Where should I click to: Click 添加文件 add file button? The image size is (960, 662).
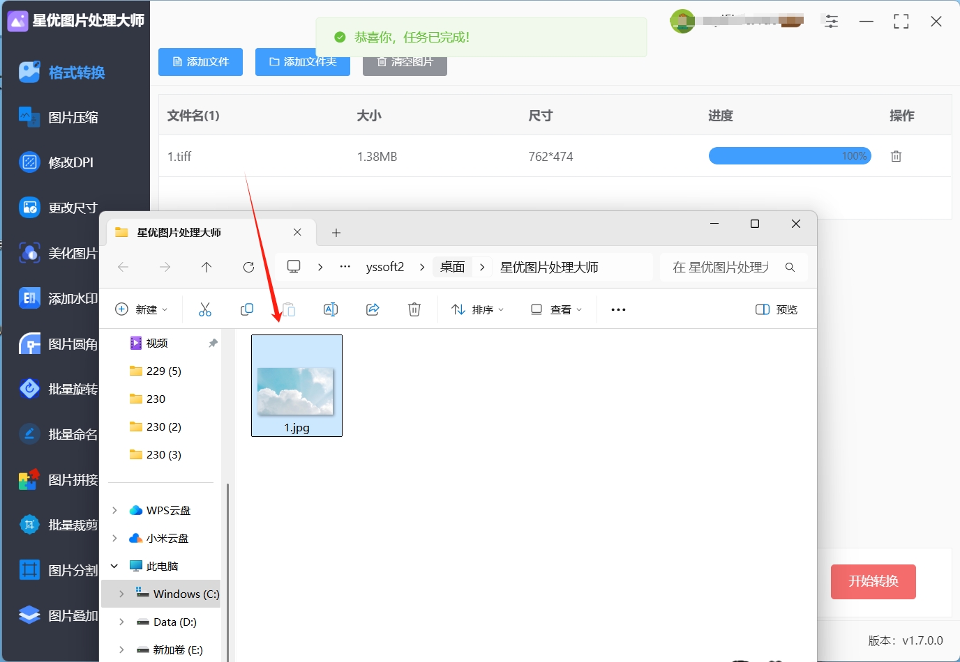click(200, 61)
